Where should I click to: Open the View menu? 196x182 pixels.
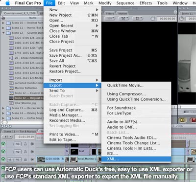pos(74,3)
